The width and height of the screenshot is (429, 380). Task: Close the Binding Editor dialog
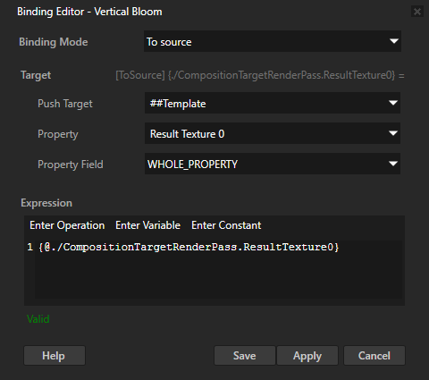click(x=417, y=12)
